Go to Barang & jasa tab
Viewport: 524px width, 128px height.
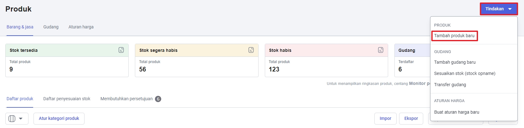coord(20,27)
